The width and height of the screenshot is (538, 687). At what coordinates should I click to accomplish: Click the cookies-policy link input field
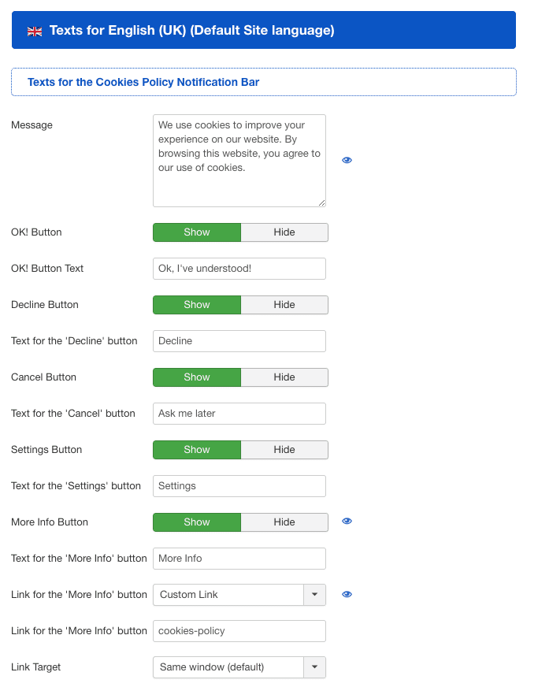[239, 631]
